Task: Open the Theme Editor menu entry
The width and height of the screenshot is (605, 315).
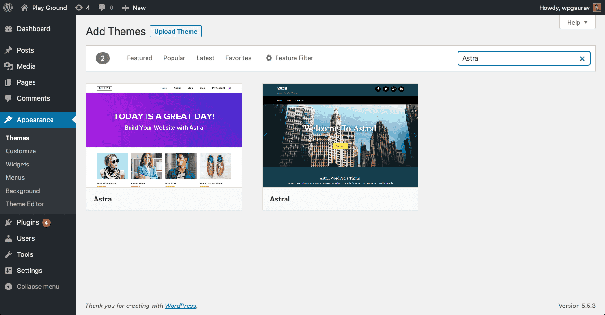Action: [25, 204]
